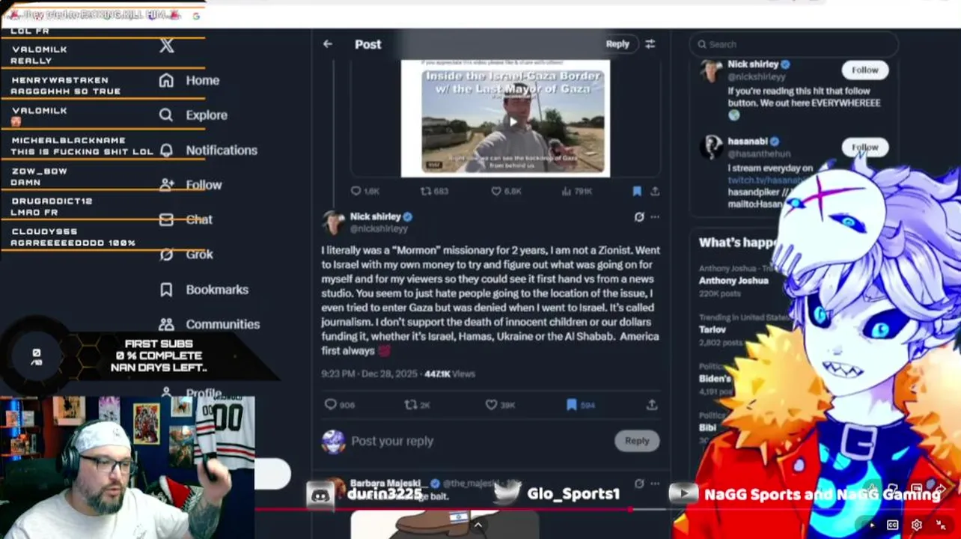Click Grok icon on Barbara Majeski reply
961x539 pixels.
[638, 484]
